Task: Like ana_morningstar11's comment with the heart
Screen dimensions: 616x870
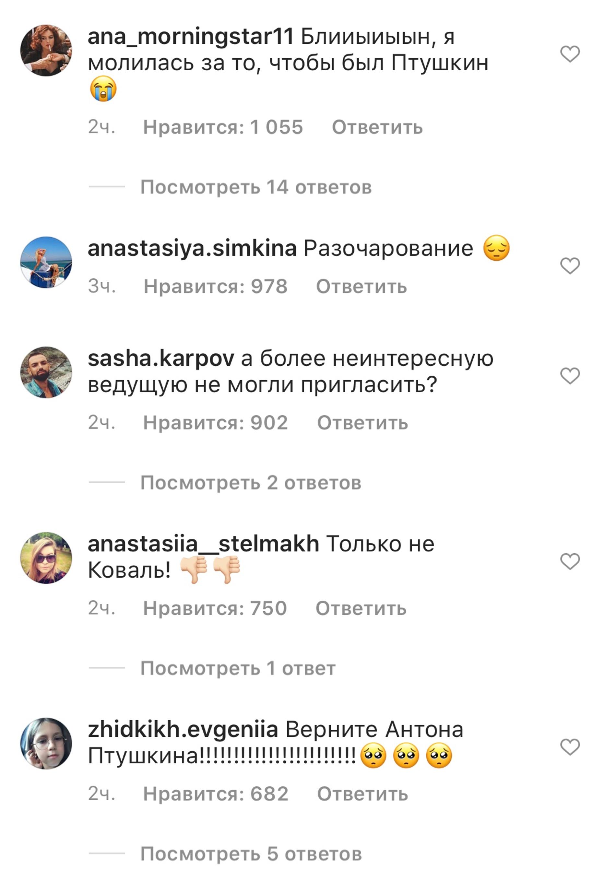Action: [x=570, y=53]
